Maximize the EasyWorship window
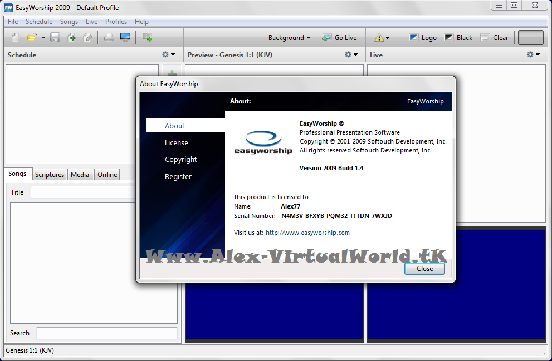The height and width of the screenshot is (361, 552). tap(514, 5)
